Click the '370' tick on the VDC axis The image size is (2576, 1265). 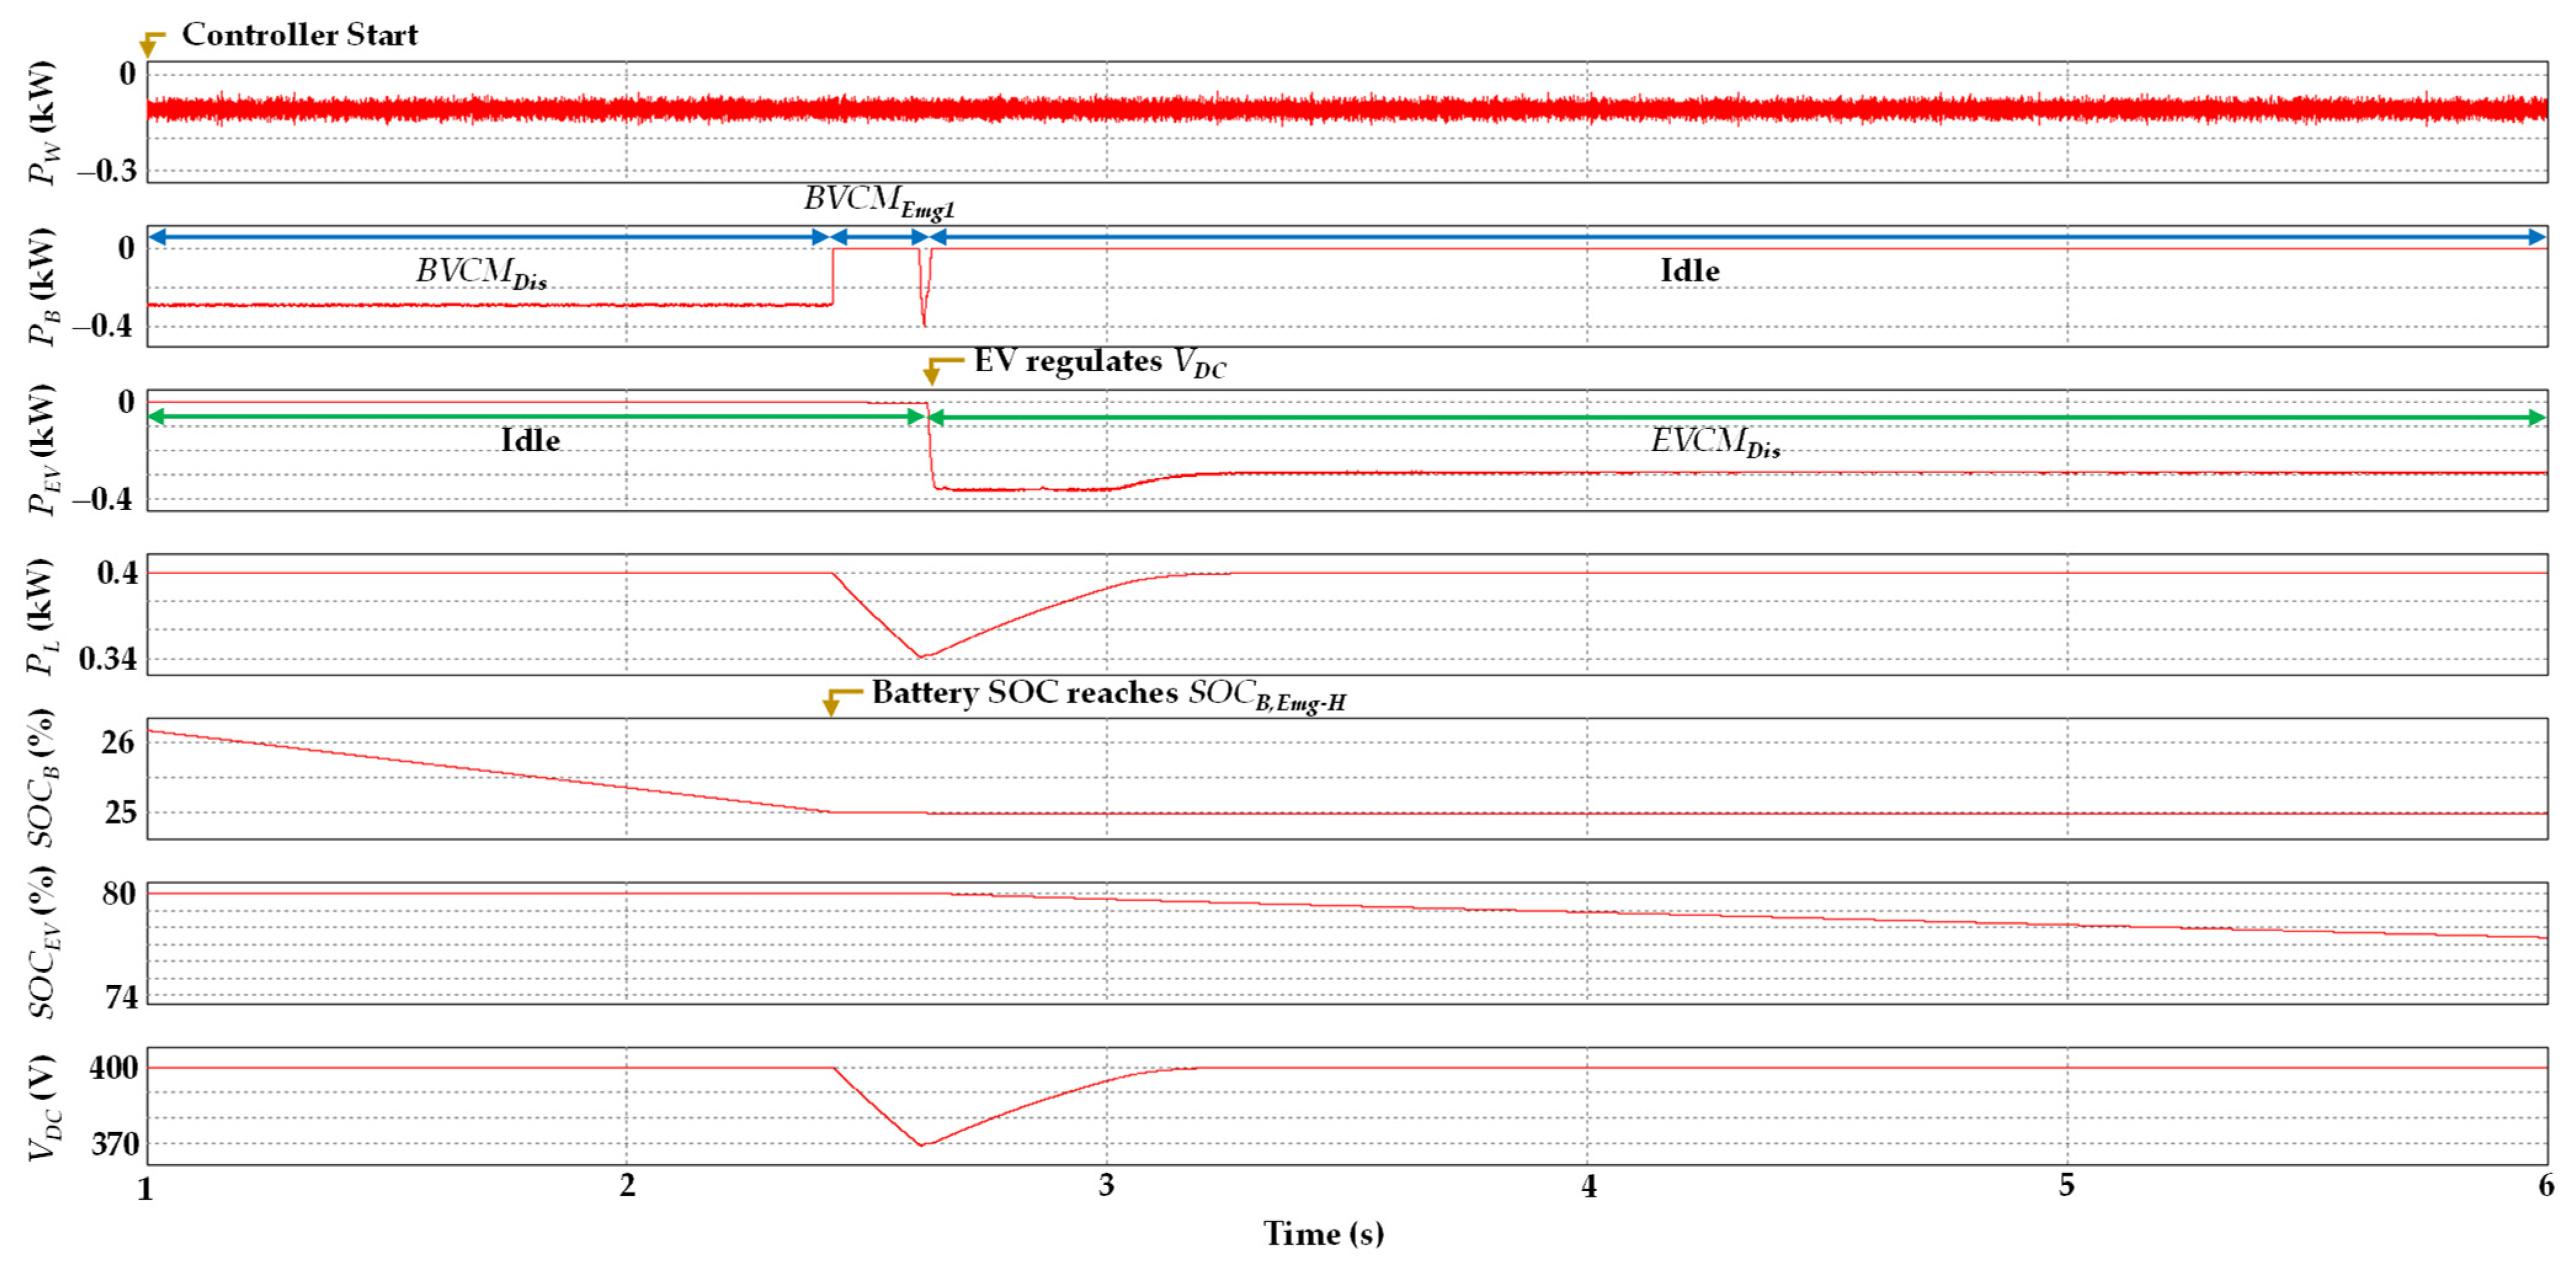pos(115,1143)
